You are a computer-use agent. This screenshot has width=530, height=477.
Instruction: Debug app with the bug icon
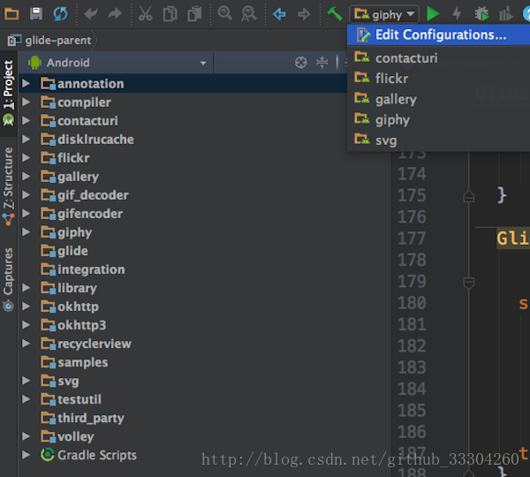(481, 14)
